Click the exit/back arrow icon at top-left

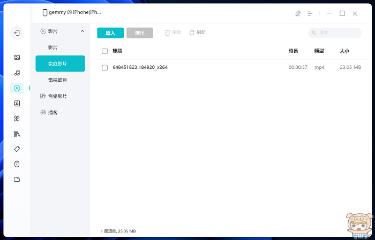[x=17, y=33]
